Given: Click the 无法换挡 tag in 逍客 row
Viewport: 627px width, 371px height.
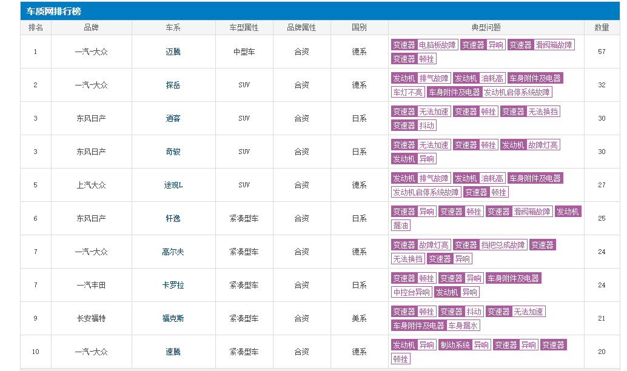Looking at the screenshot, I should tap(543, 112).
